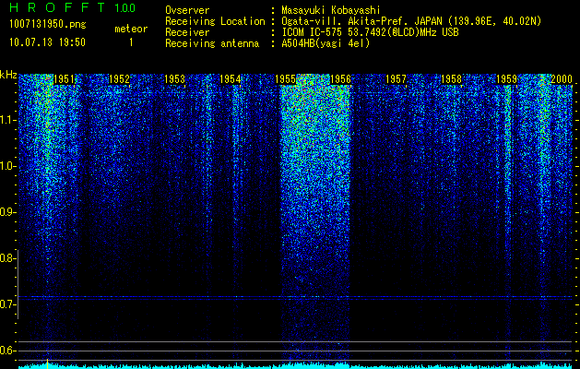This screenshot has width=580, height=369.
Task: Click the HROFFT title text
Action: (57, 7)
